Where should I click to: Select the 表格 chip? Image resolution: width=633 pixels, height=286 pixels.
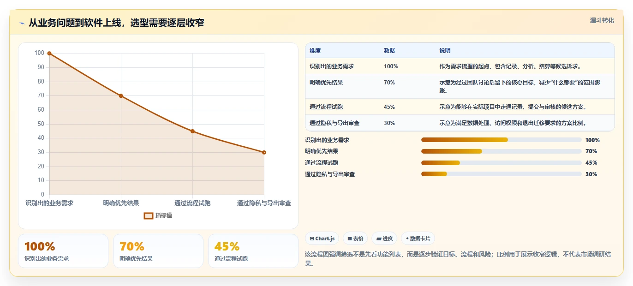[x=355, y=238]
